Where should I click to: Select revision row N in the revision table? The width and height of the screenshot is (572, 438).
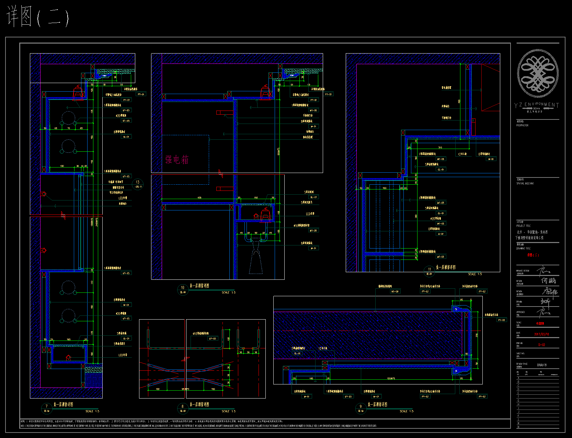pos(538,427)
